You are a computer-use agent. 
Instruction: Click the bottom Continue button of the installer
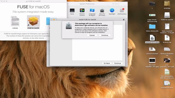(x=118, y=63)
